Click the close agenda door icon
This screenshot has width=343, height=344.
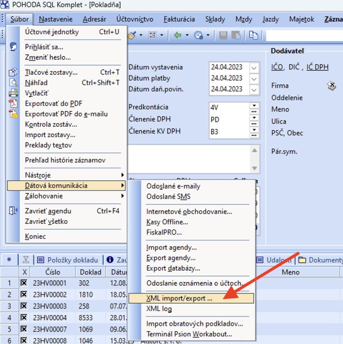[x=13, y=211]
